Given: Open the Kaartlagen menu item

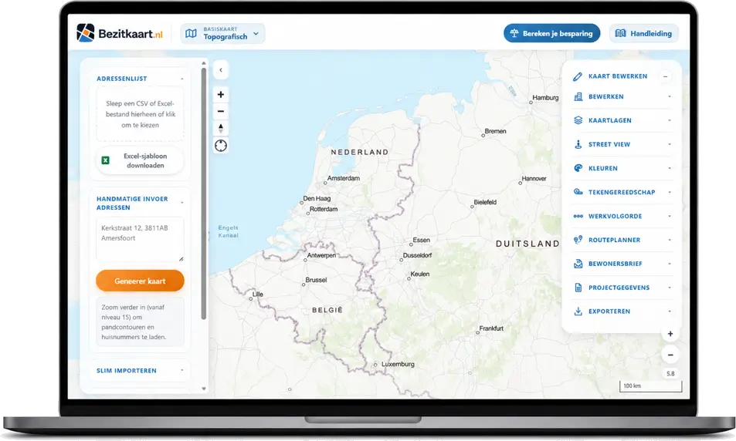Looking at the screenshot, I should point(622,120).
